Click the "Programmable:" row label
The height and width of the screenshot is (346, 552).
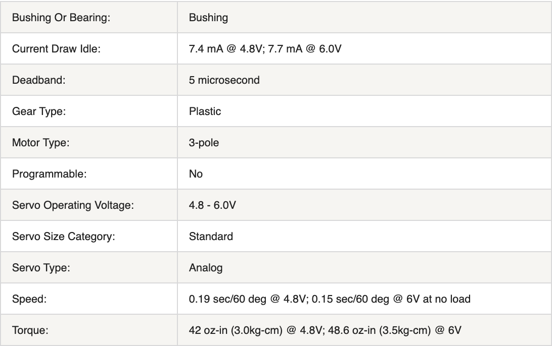(50, 174)
